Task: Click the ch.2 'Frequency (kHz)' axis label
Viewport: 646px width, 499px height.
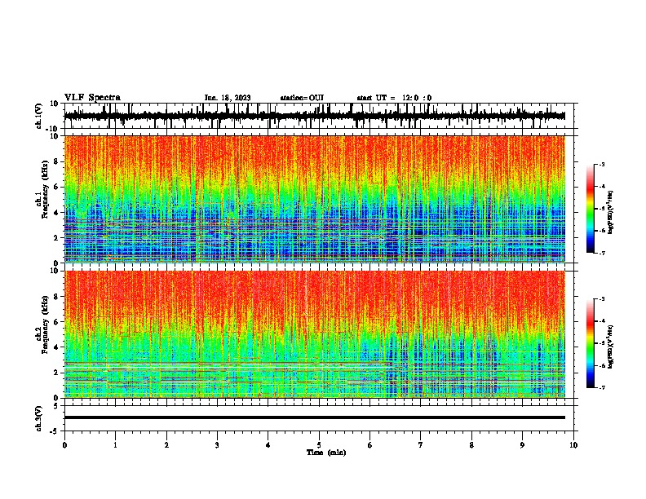Action: click(45, 325)
